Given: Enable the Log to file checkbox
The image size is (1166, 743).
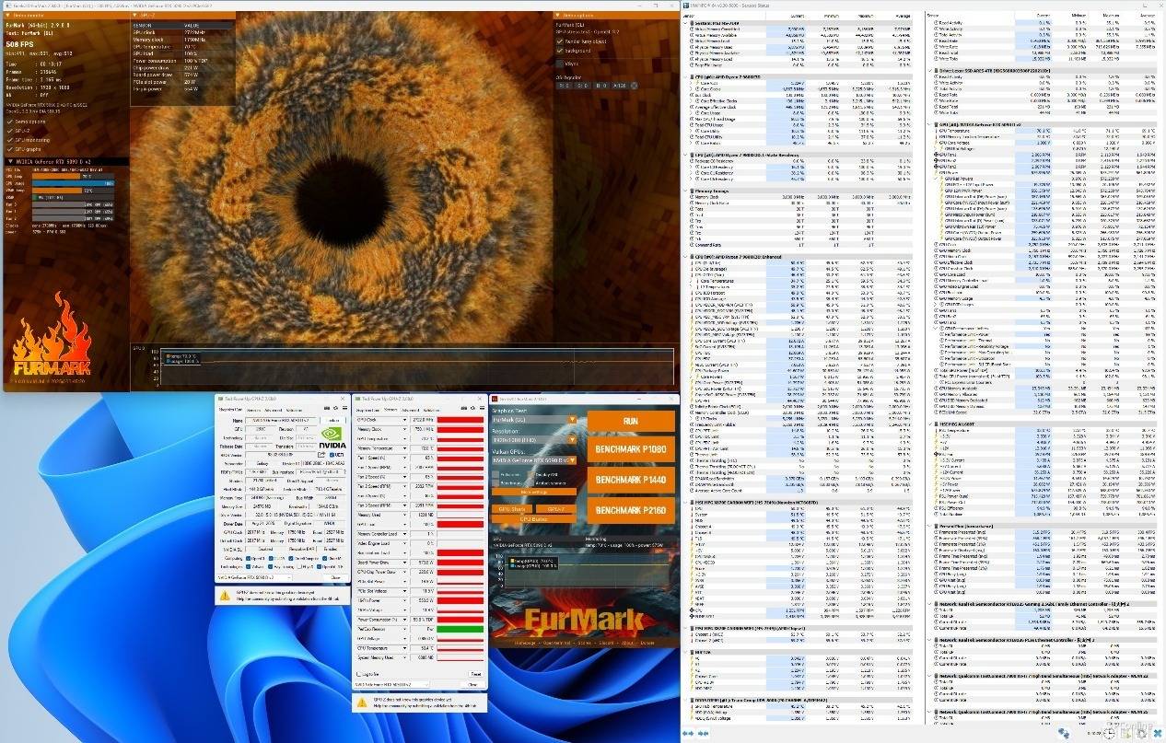Looking at the screenshot, I should [x=358, y=674].
